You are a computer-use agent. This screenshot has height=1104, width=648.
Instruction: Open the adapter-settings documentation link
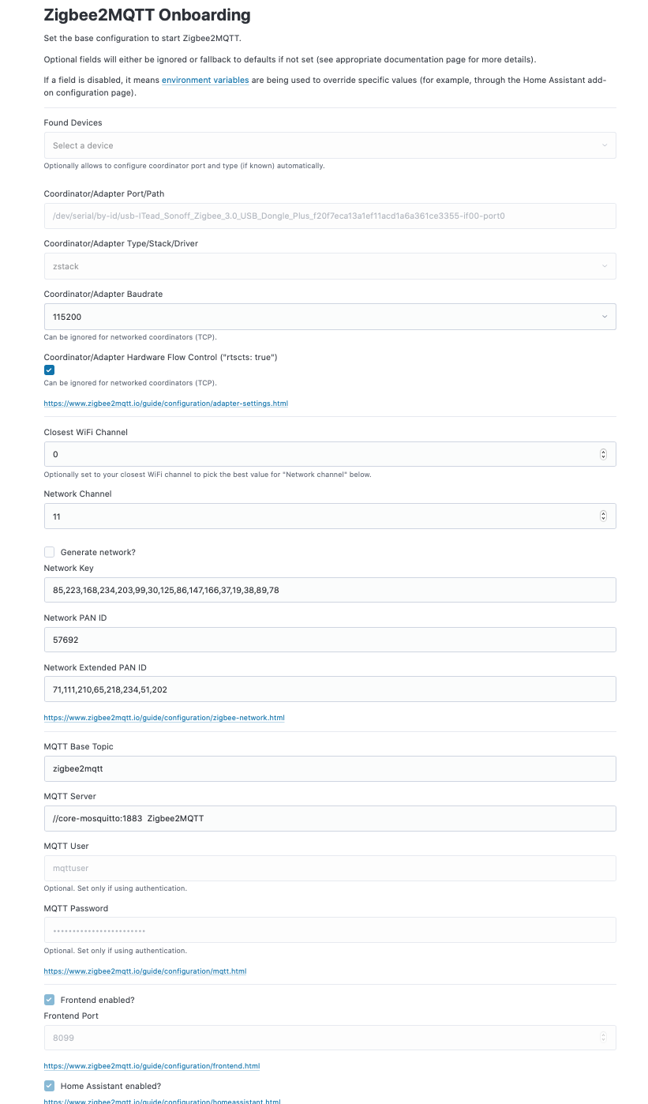tap(166, 404)
